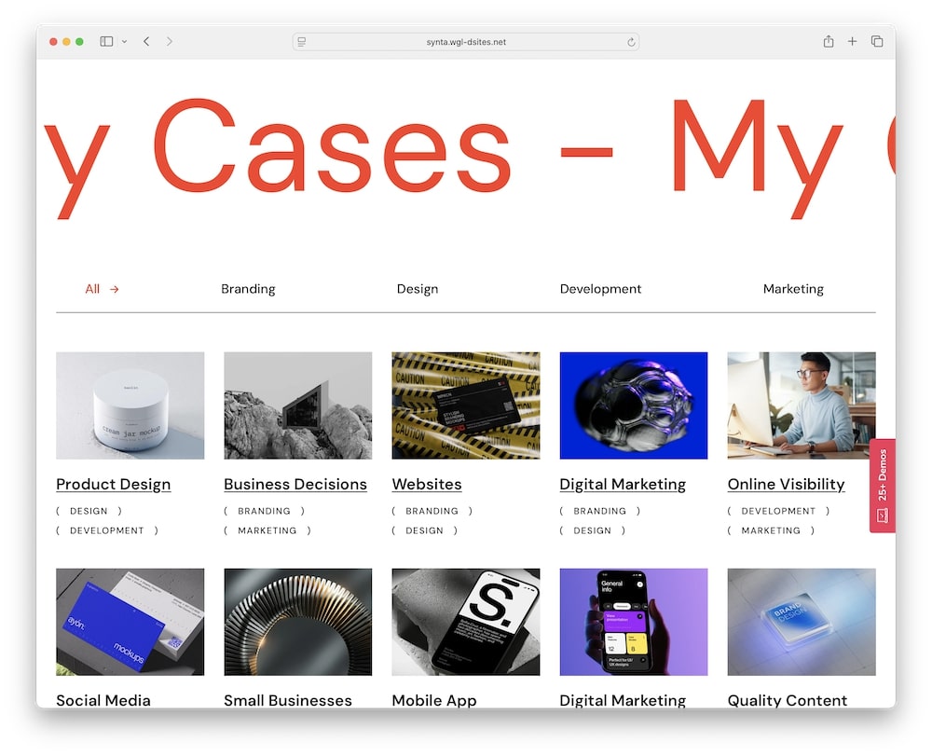Click MARKETING tag under Business Decisions
This screenshot has width=932, height=756.
(x=267, y=530)
